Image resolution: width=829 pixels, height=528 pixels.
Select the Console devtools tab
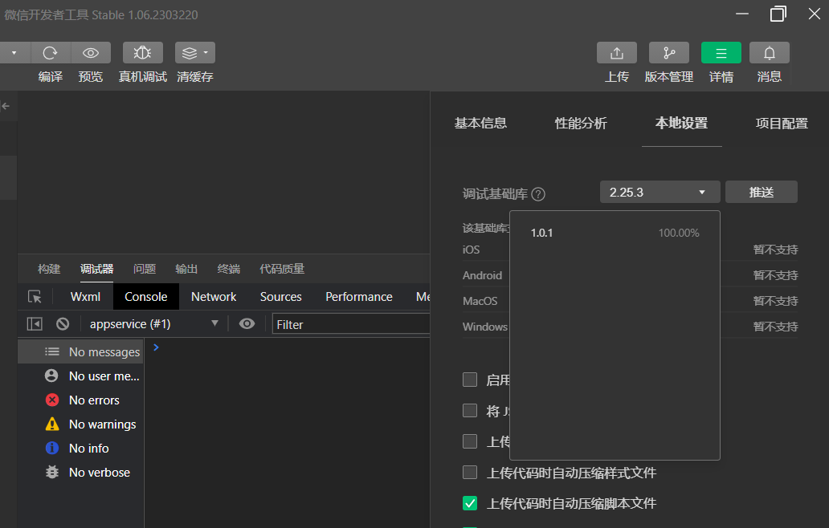coord(146,297)
